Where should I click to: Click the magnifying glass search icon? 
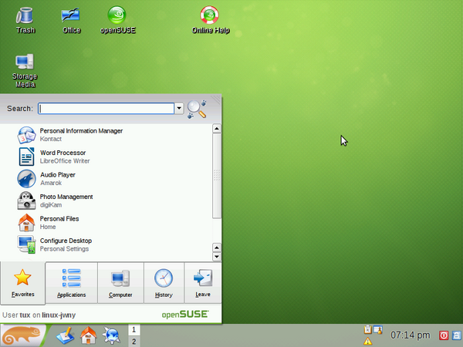pyautogui.click(x=197, y=109)
